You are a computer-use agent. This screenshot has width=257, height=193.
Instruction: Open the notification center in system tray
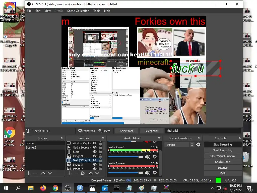pyautogui.click(x=249, y=188)
